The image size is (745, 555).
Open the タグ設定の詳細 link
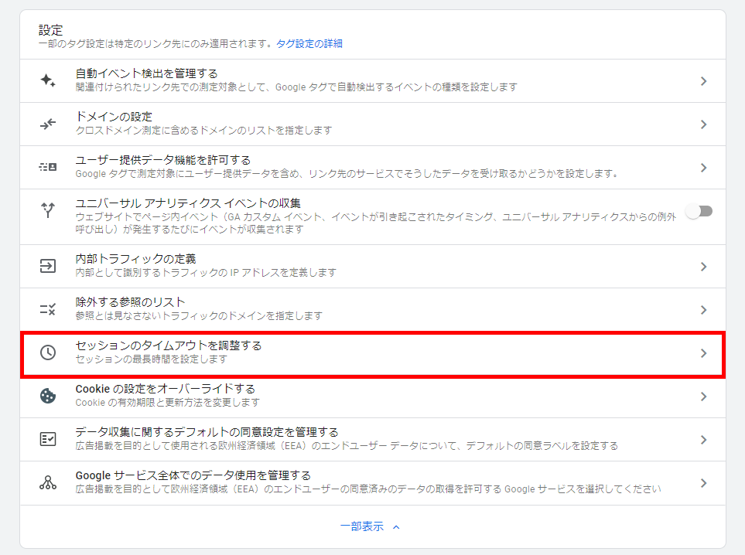309,44
